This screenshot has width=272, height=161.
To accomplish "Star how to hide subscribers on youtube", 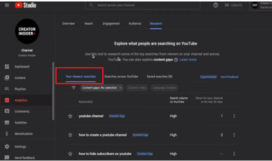I will tap(70, 154).
